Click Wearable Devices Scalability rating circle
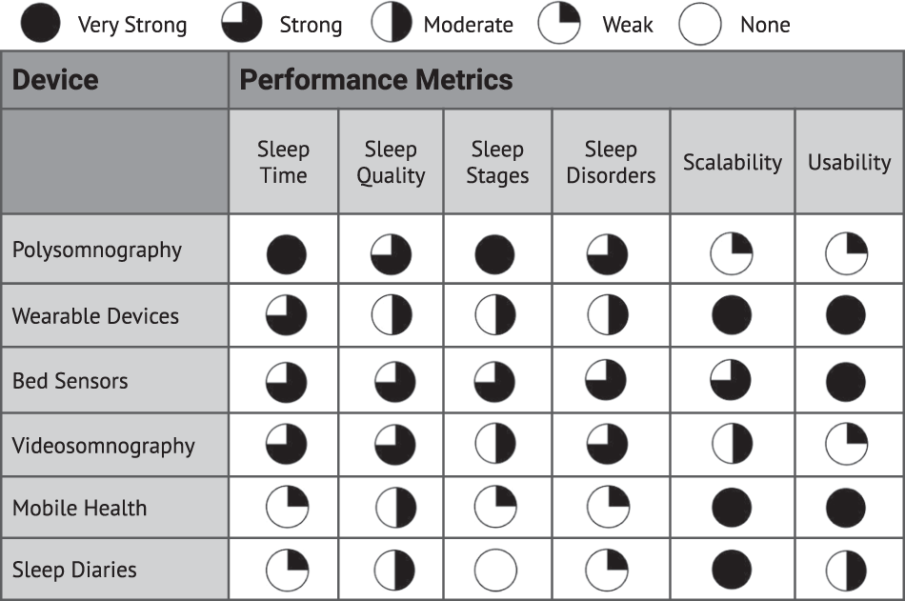The image size is (905, 601). pos(731,316)
